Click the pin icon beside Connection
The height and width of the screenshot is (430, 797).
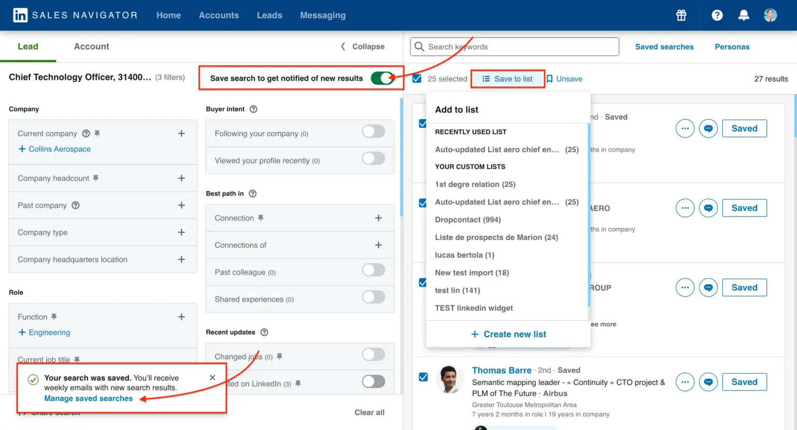(x=260, y=218)
